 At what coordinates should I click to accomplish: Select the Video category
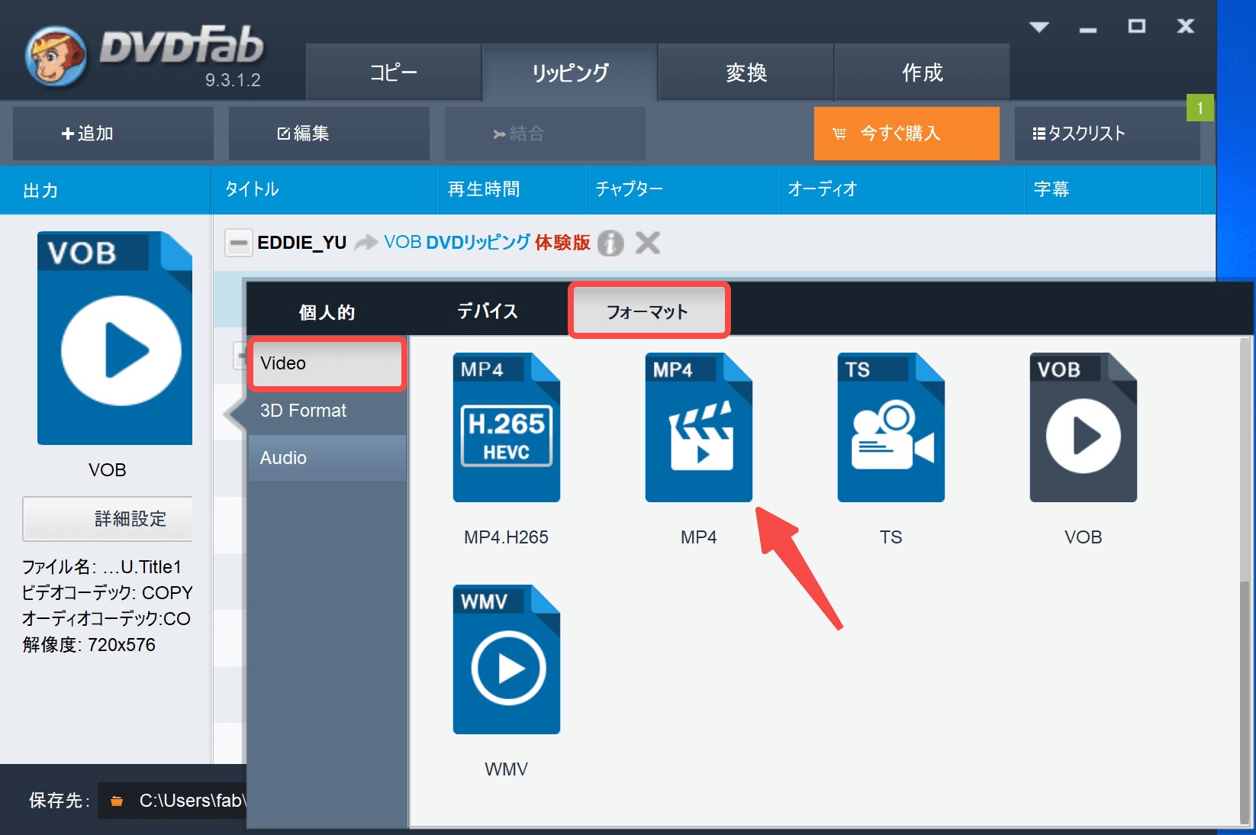[327, 364]
